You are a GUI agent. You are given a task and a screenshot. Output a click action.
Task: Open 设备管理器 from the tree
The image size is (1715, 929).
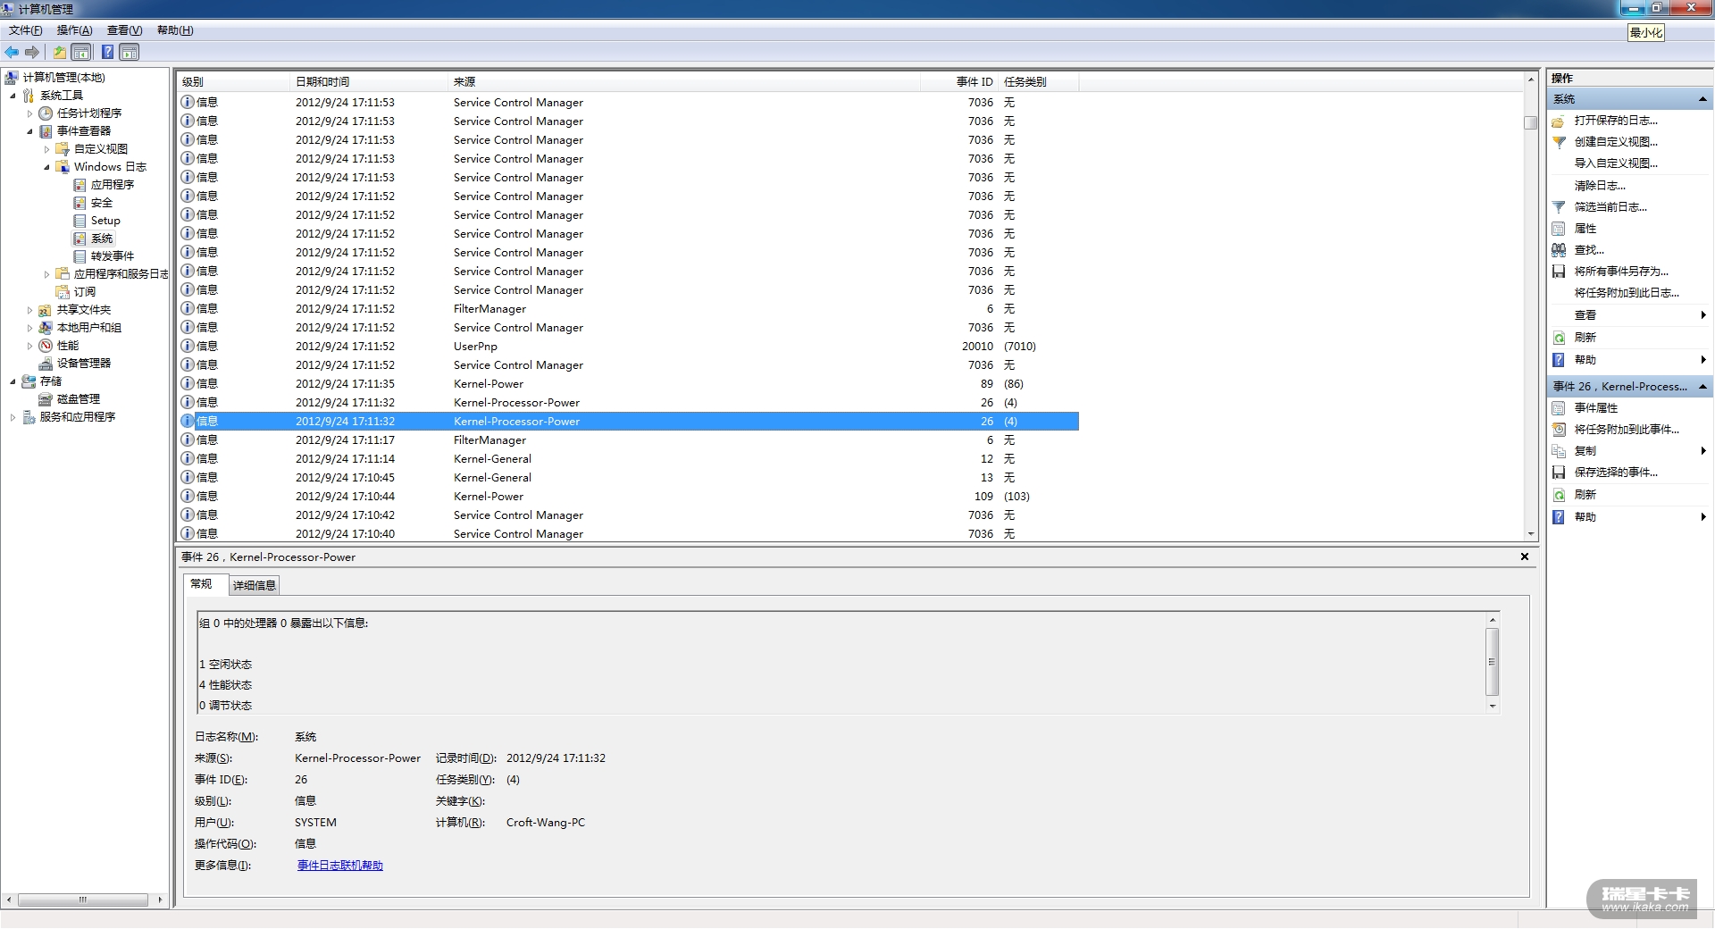(x=84, y=364)
